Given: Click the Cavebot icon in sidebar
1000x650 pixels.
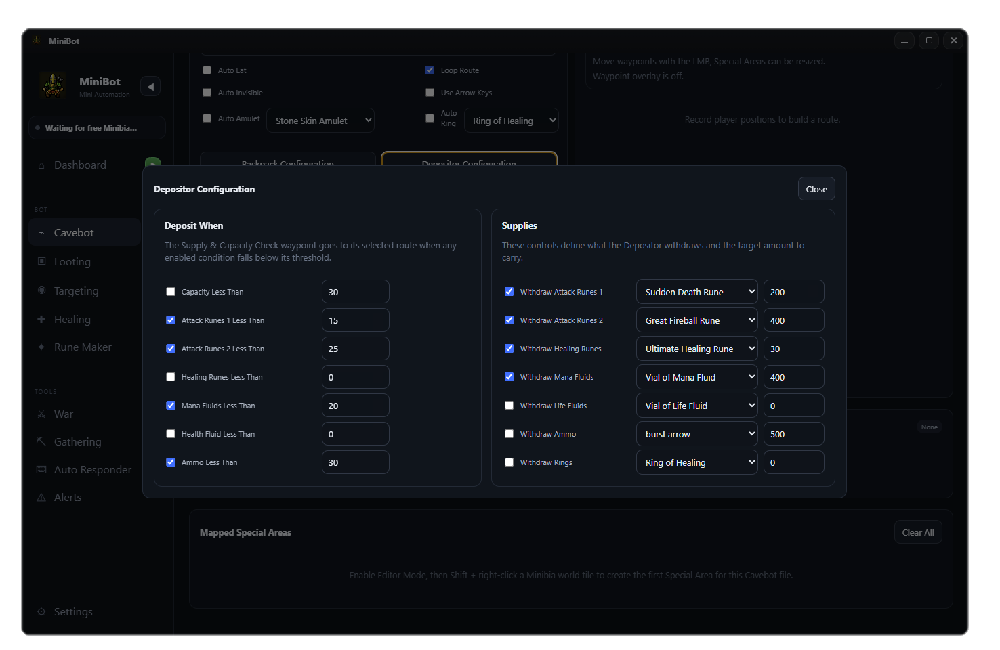Looking at the screenshot, I should [41, 233].
